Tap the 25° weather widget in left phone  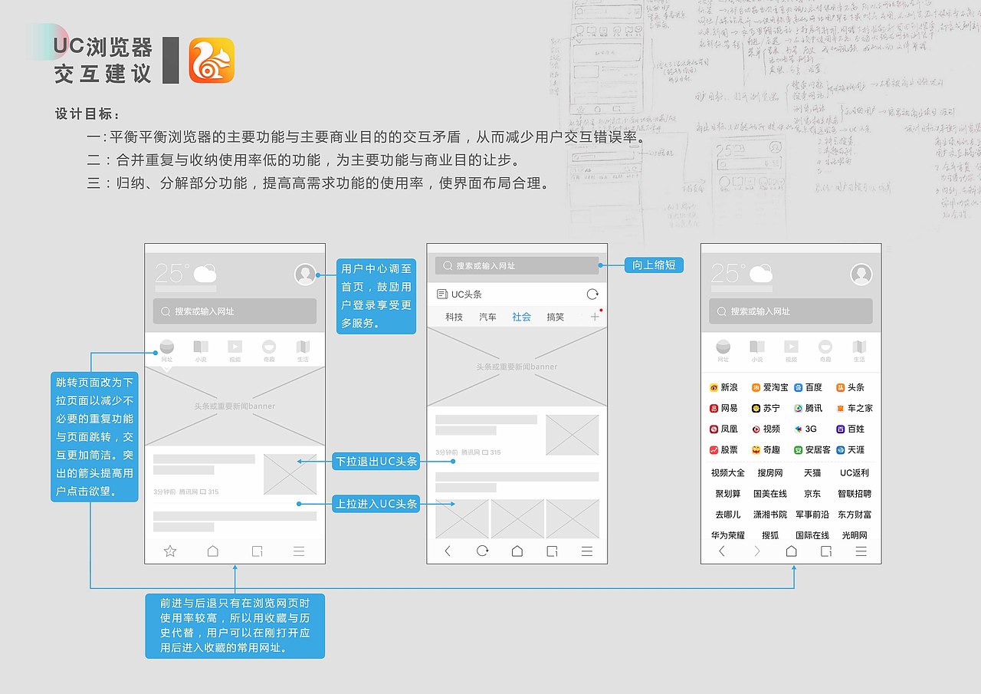[x=185, y=276]
